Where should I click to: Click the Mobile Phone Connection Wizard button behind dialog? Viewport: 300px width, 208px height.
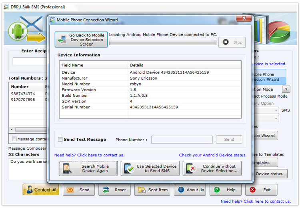(x=270, y=77)
